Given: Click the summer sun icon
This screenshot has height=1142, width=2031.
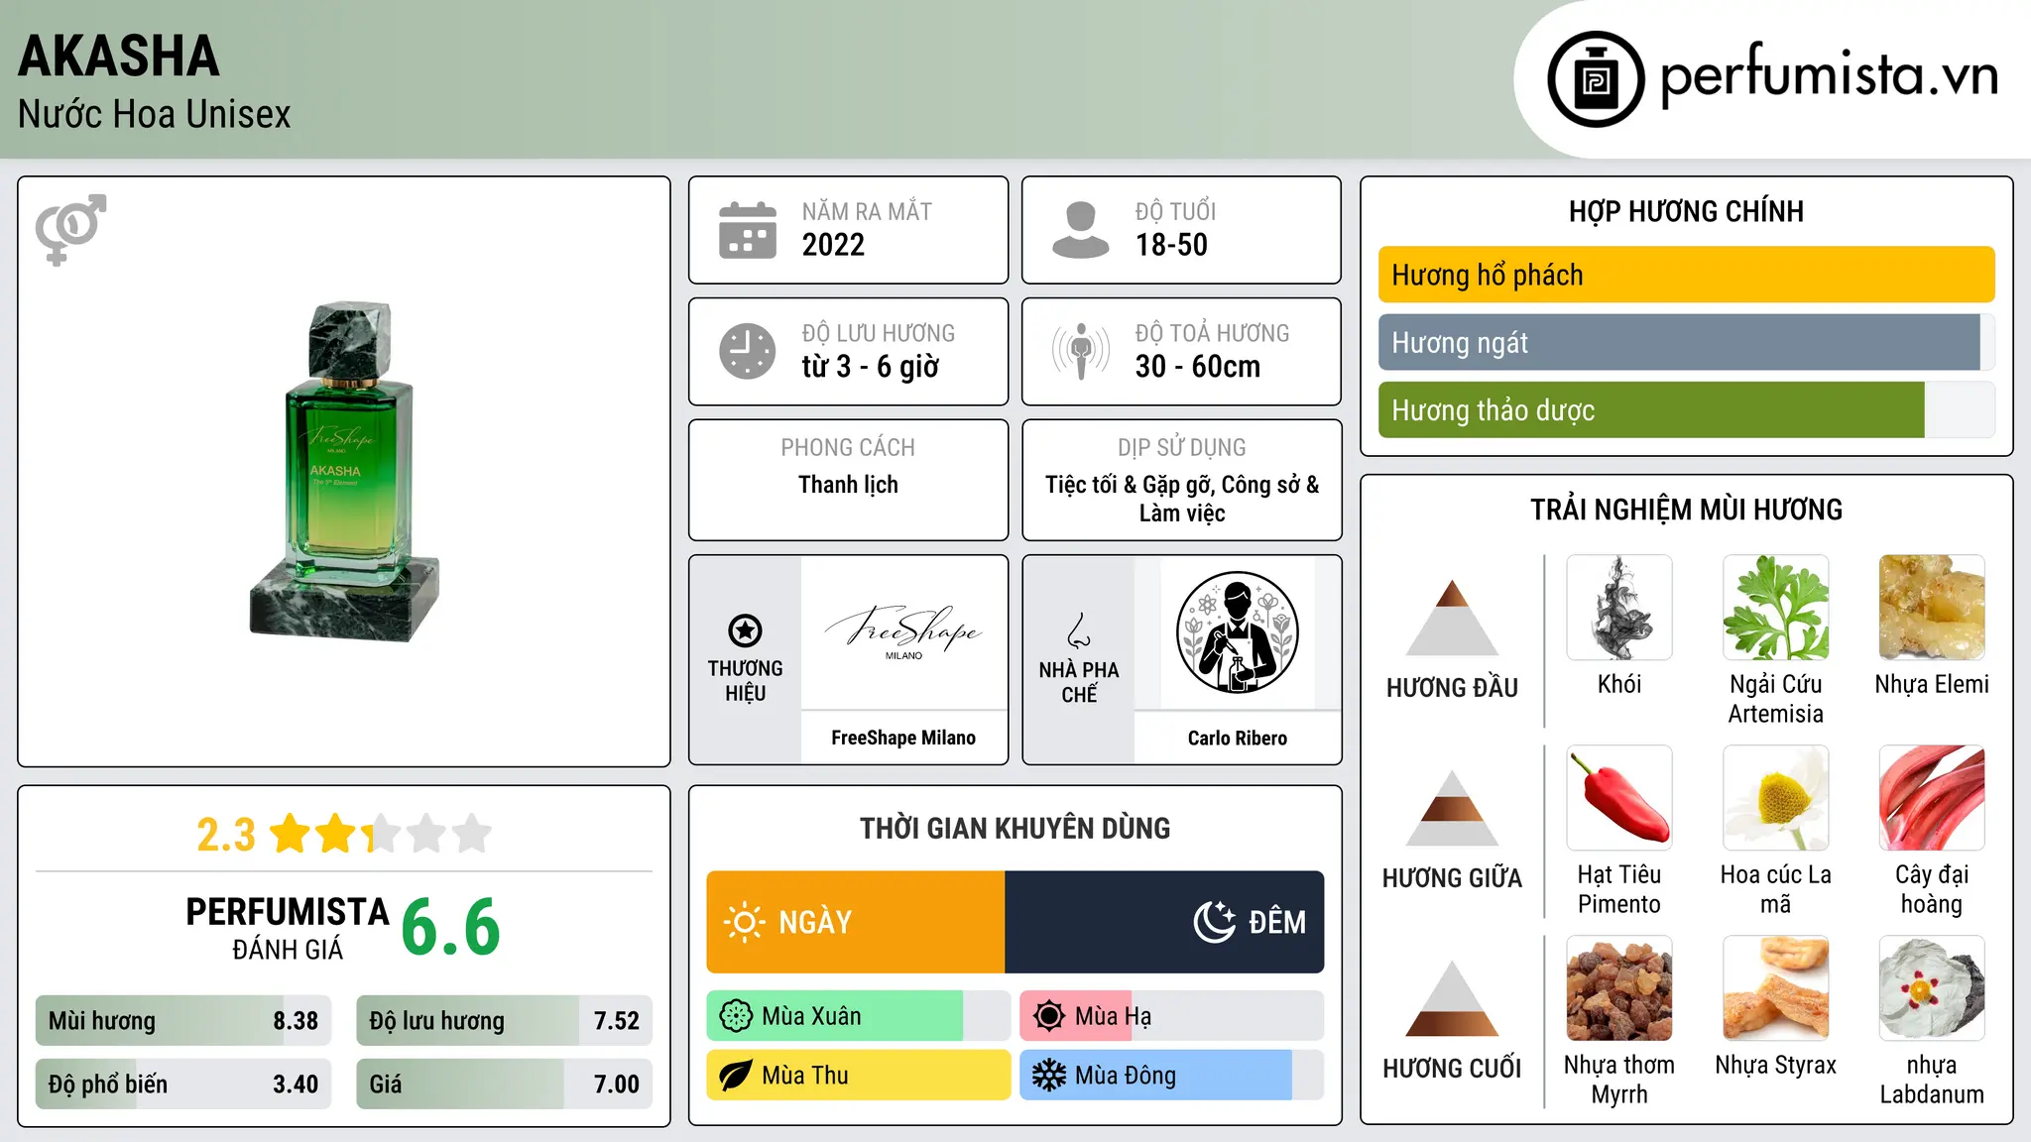Looking at the screenshot, I should coord(1049,1016).
